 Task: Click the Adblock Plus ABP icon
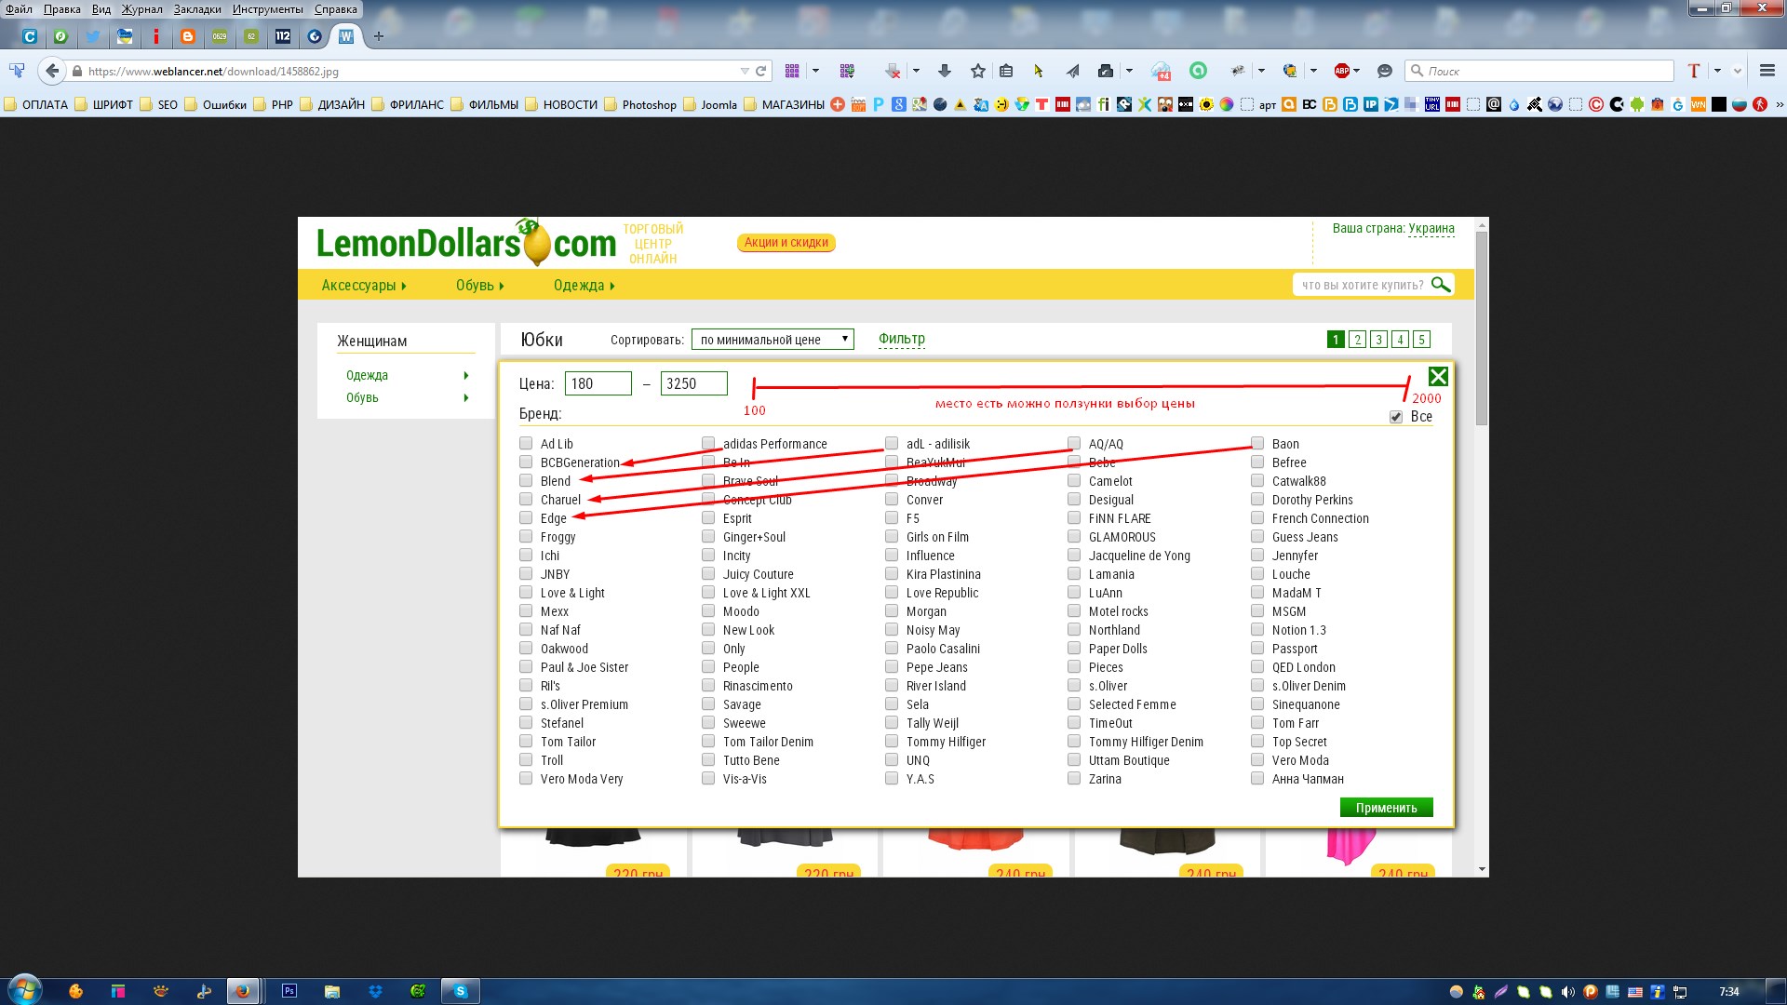click(x=1341, y=71)
